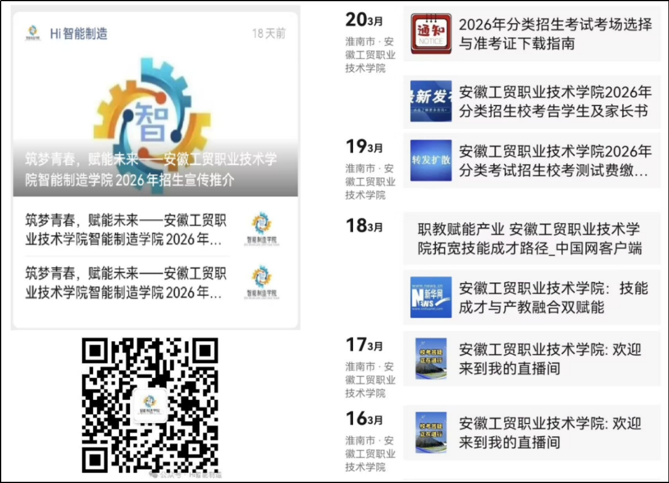669x483 pixels.
Task: Click the 公众号 Hi智能制造 caption below QR code
Action: pos(186,474)
